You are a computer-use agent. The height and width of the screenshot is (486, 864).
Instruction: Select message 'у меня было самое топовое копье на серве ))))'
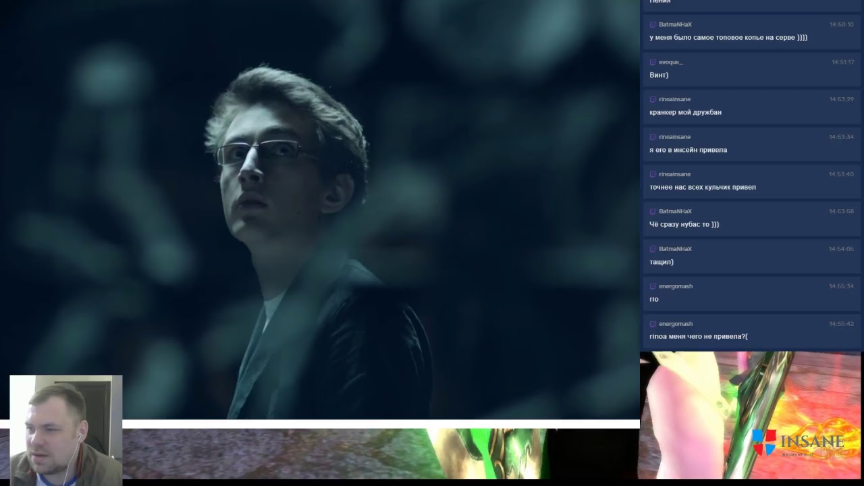tap(728, 38)
